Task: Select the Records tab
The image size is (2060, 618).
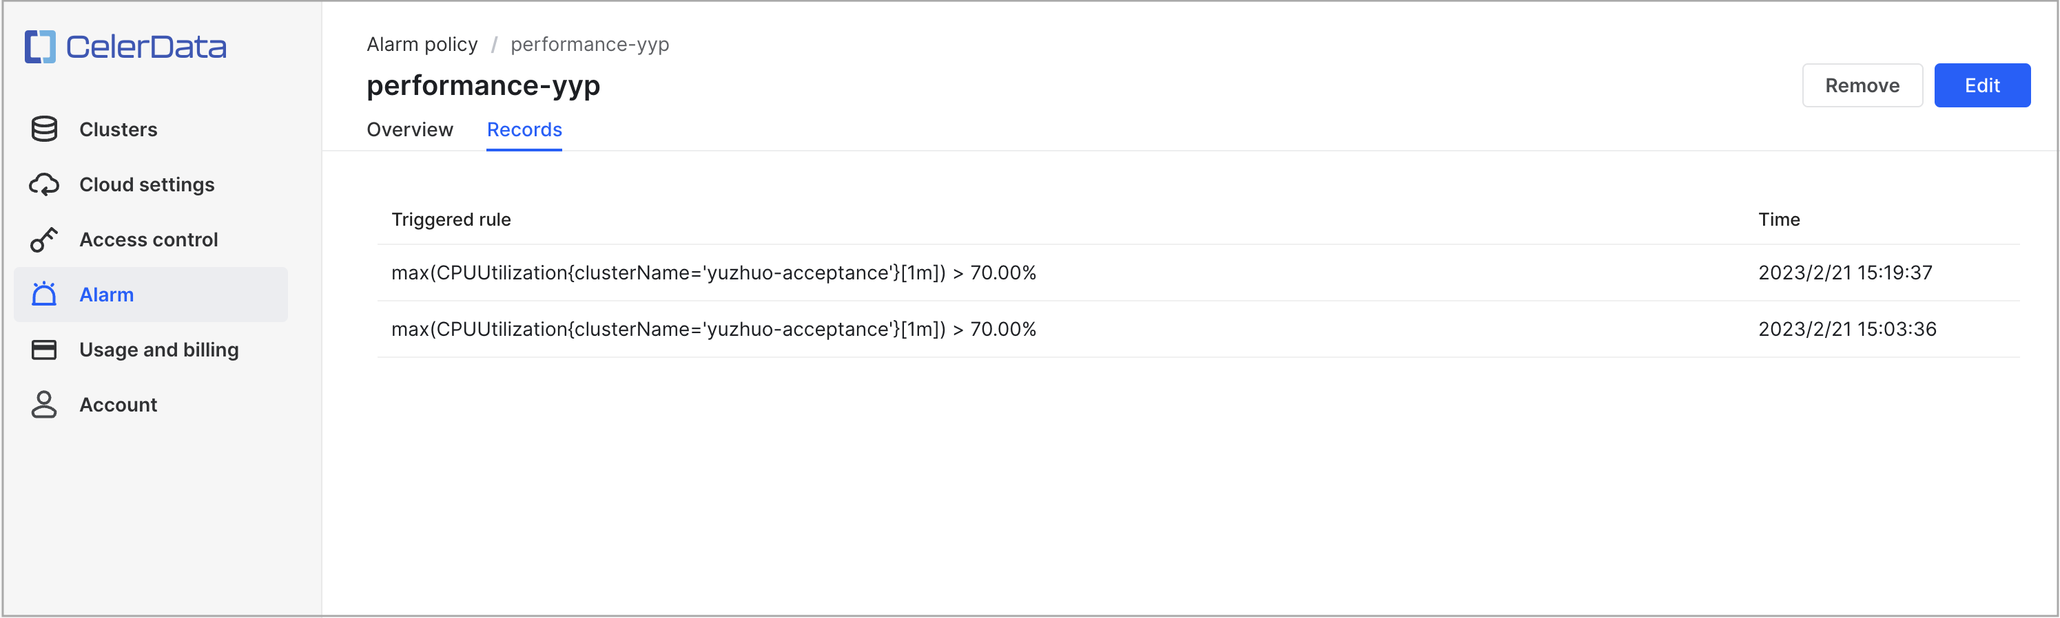Action: pyautogui.click(x=524, y=129)
